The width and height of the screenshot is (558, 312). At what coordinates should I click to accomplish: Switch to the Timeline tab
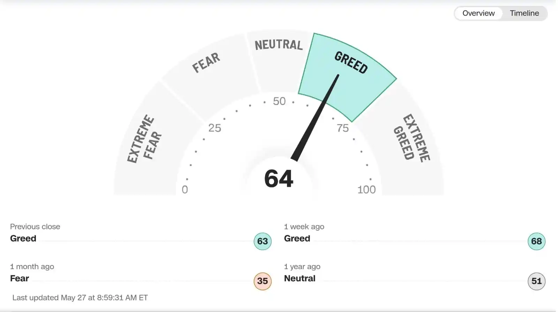[524, 13]
